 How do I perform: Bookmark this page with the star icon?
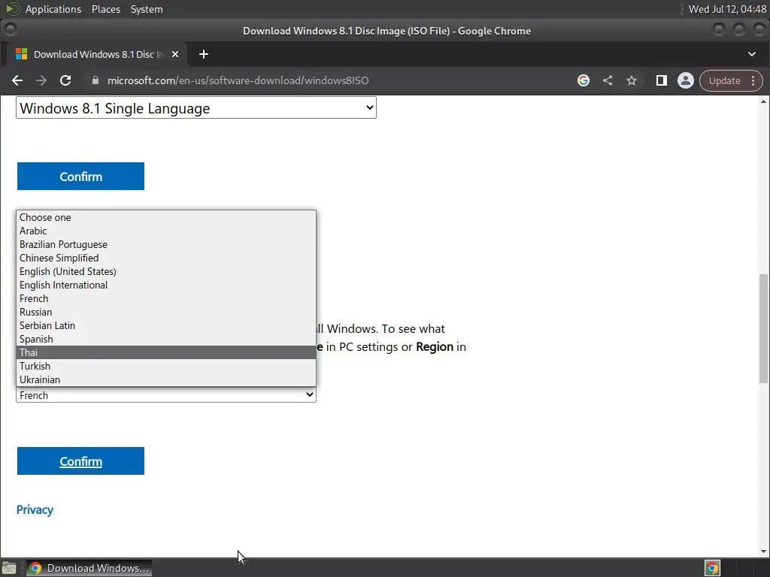point(632,80)
